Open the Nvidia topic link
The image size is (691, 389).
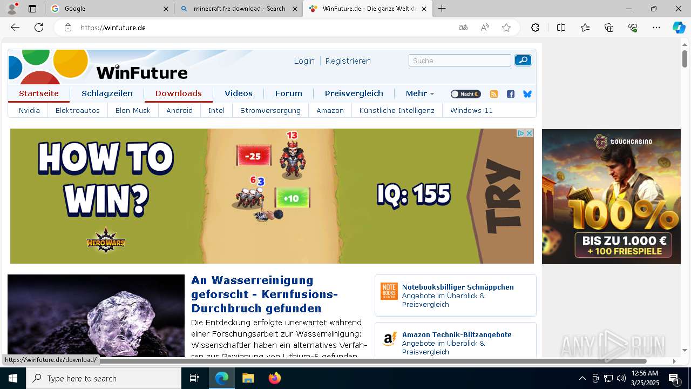click(x=29, y=110)
